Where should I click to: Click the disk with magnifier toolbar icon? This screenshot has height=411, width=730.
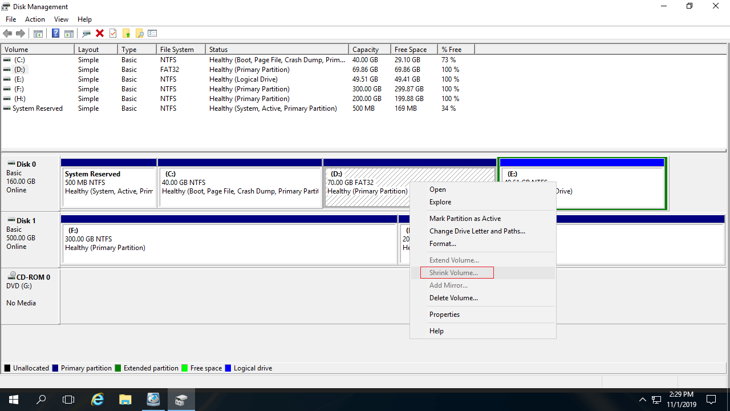(x=87, y=34)
